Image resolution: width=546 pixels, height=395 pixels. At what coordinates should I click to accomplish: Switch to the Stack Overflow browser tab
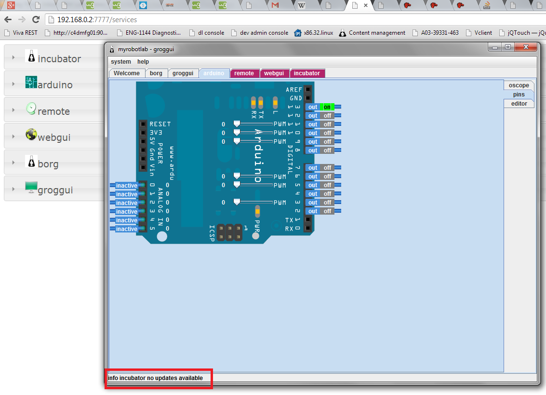click(x=487, y=5)
